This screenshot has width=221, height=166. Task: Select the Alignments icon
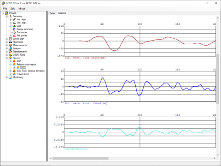click(11, 42)
